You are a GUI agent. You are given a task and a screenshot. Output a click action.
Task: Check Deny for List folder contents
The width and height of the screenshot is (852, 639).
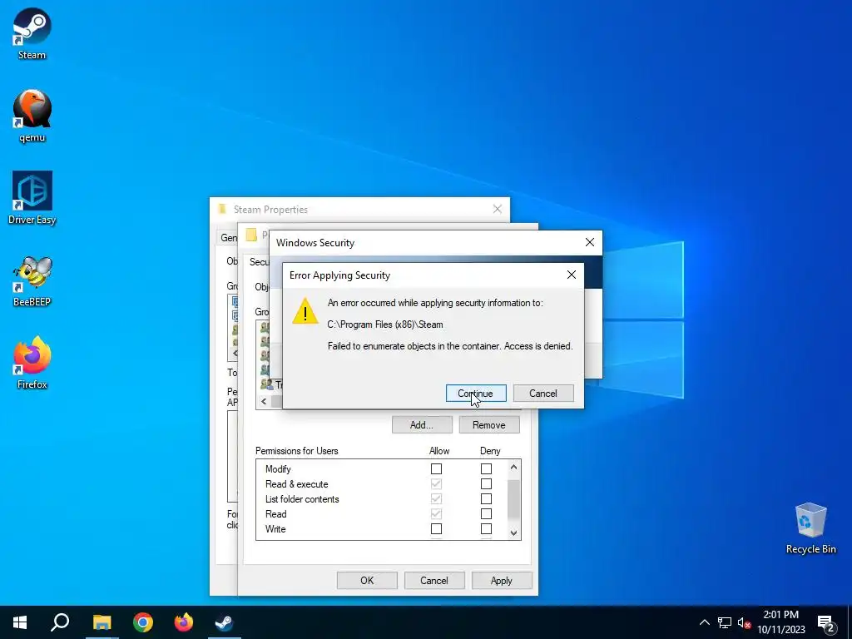click(486, 499)
